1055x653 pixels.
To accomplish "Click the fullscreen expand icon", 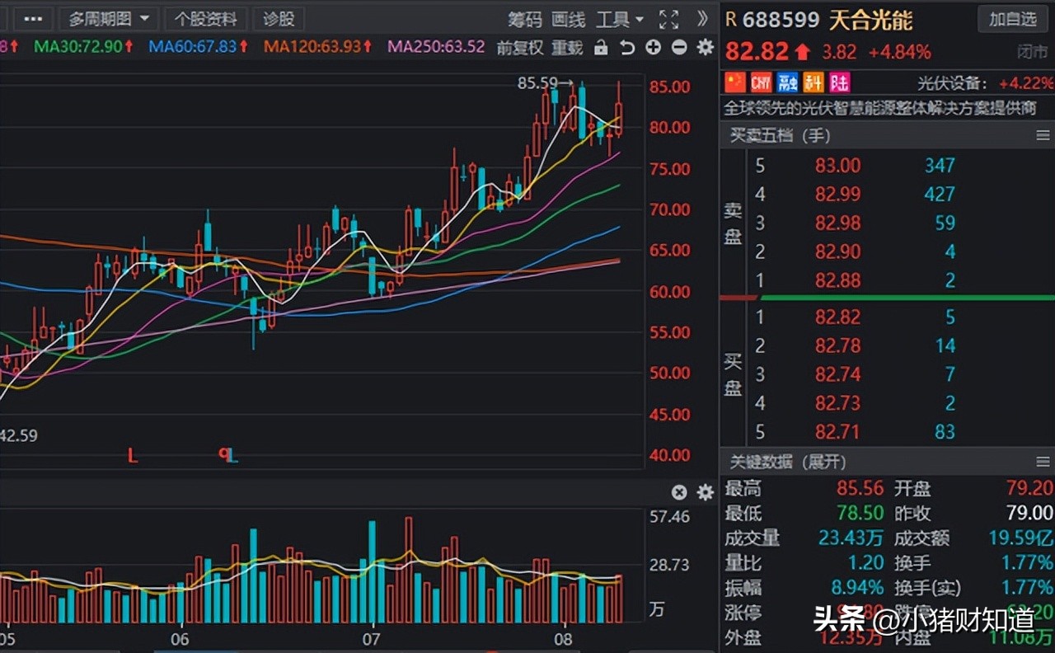I will point(669,18).
